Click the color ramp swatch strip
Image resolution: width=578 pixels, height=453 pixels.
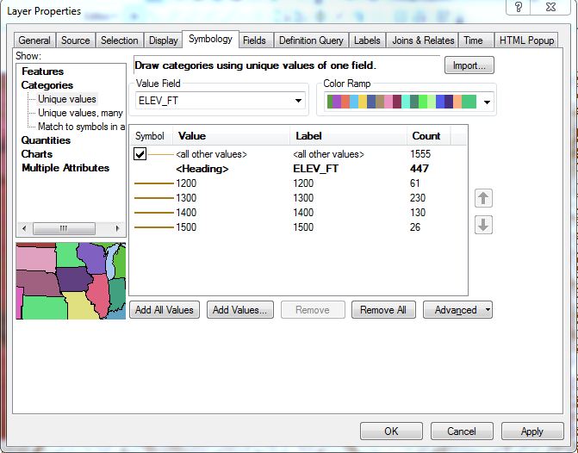(x=401, y=102)
